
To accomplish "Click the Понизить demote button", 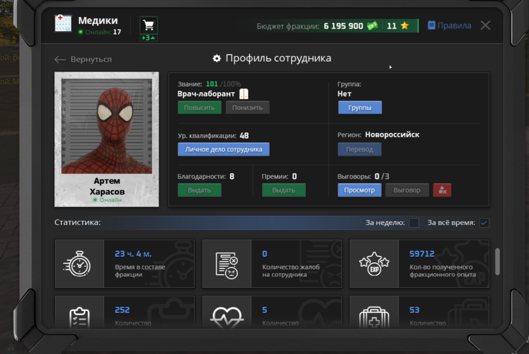I will pos(247,108).
